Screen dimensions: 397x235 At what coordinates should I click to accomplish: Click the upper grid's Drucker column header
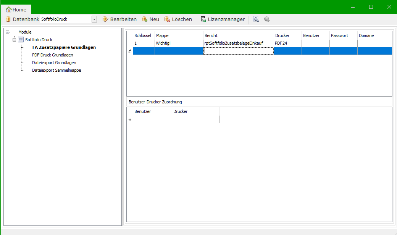point(288,35)
